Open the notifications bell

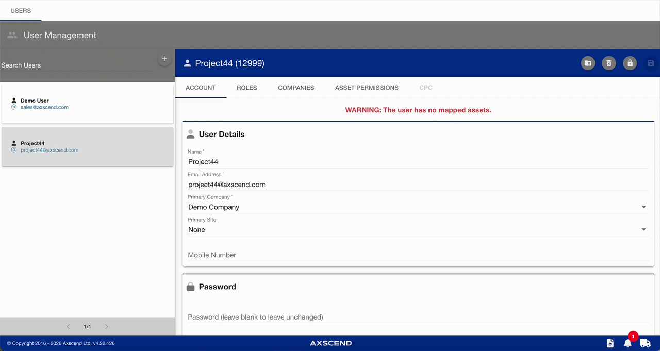click(x=628, y=343)
